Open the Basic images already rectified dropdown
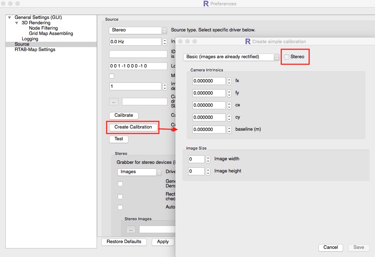This screenshot has width=375, height=257. pos(231,57)
